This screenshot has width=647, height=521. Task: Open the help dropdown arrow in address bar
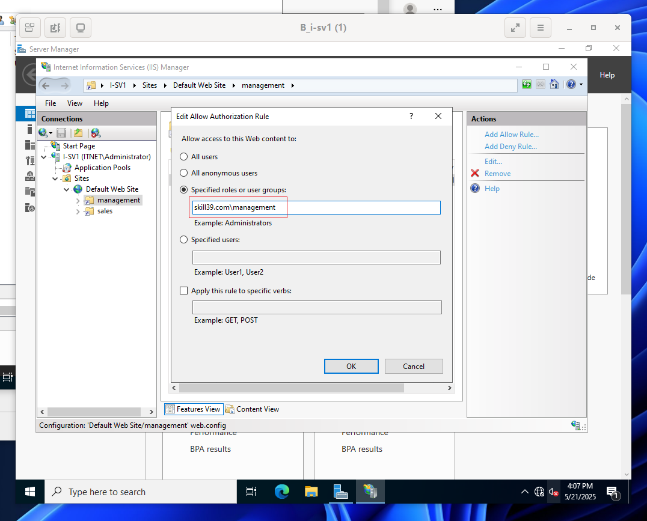(x=581, y=85)
